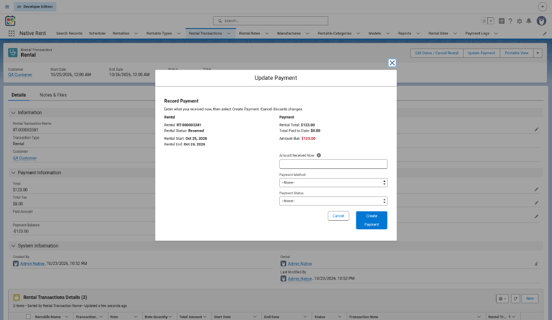Collapse the Payment Information section
Viewport: 552px width, 320px height.
click(x=13, y=173)
